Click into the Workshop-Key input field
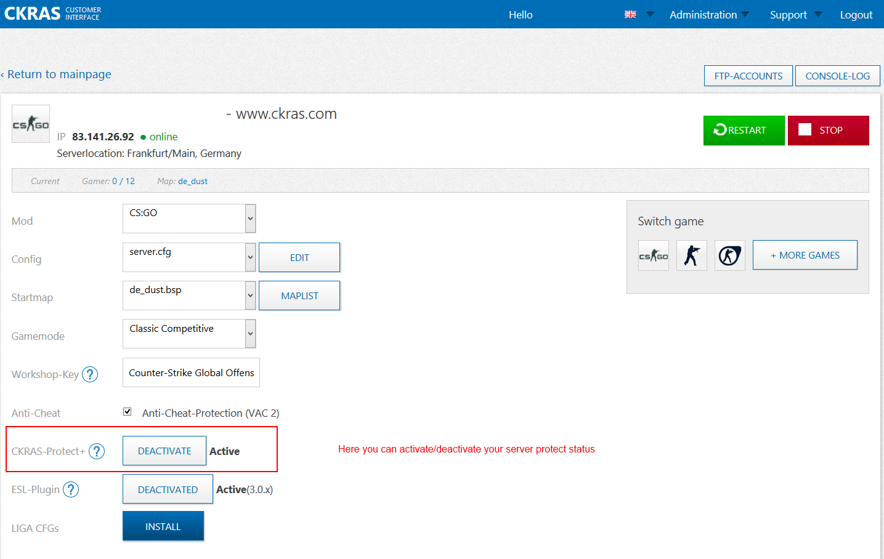 191,372
